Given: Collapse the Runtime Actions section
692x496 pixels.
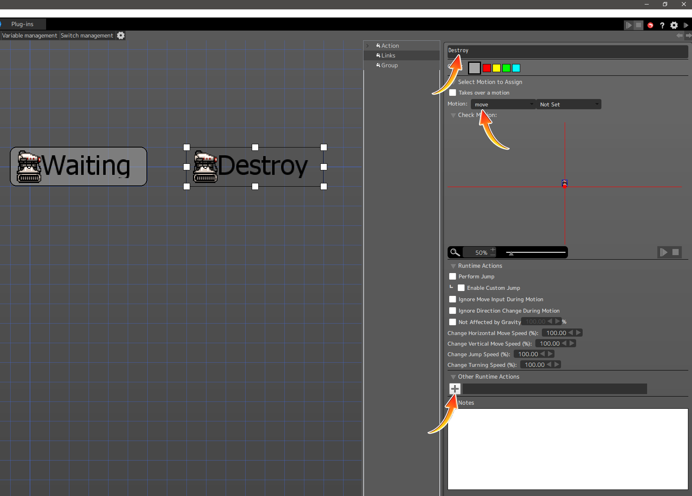Looking at the screenshot, I should (453, 266).
